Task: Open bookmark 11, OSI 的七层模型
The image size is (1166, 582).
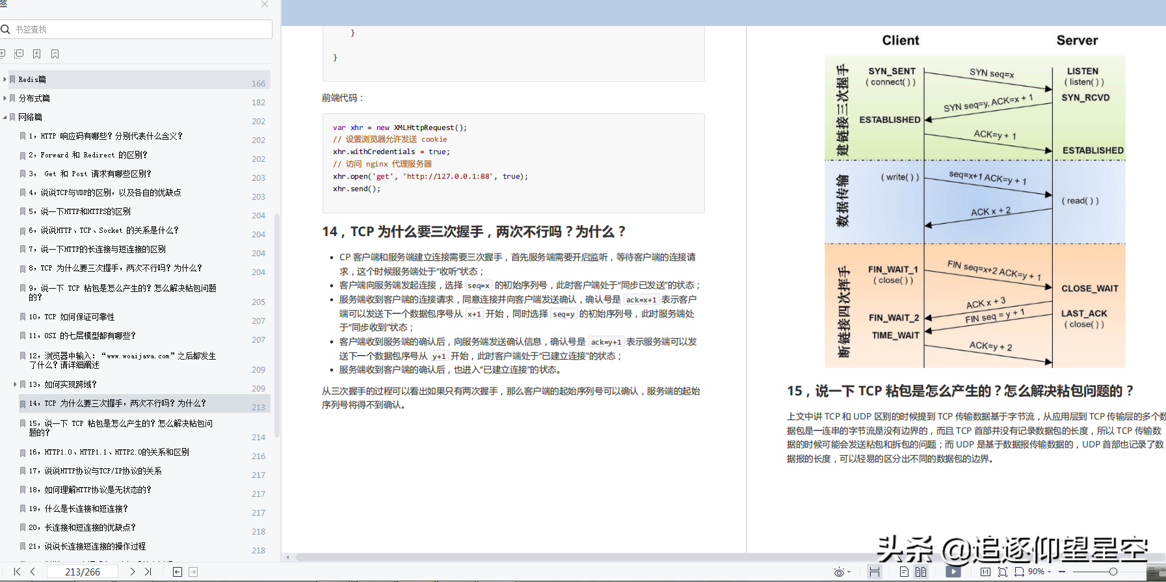Action: pos(82,336)
